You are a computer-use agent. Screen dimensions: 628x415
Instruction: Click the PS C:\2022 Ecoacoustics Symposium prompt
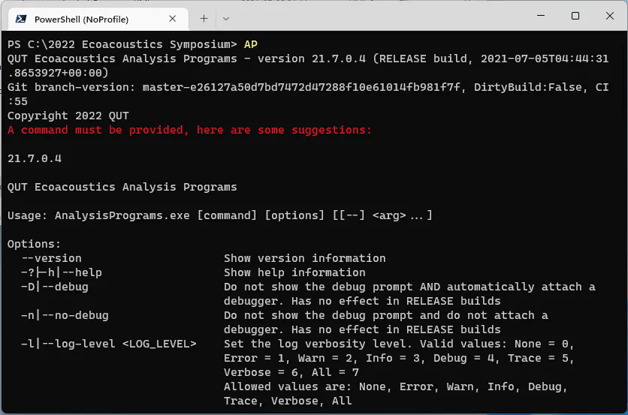pyautogui.click(x=122, y=44)
